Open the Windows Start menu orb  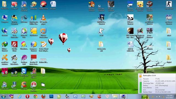[3, 97]
